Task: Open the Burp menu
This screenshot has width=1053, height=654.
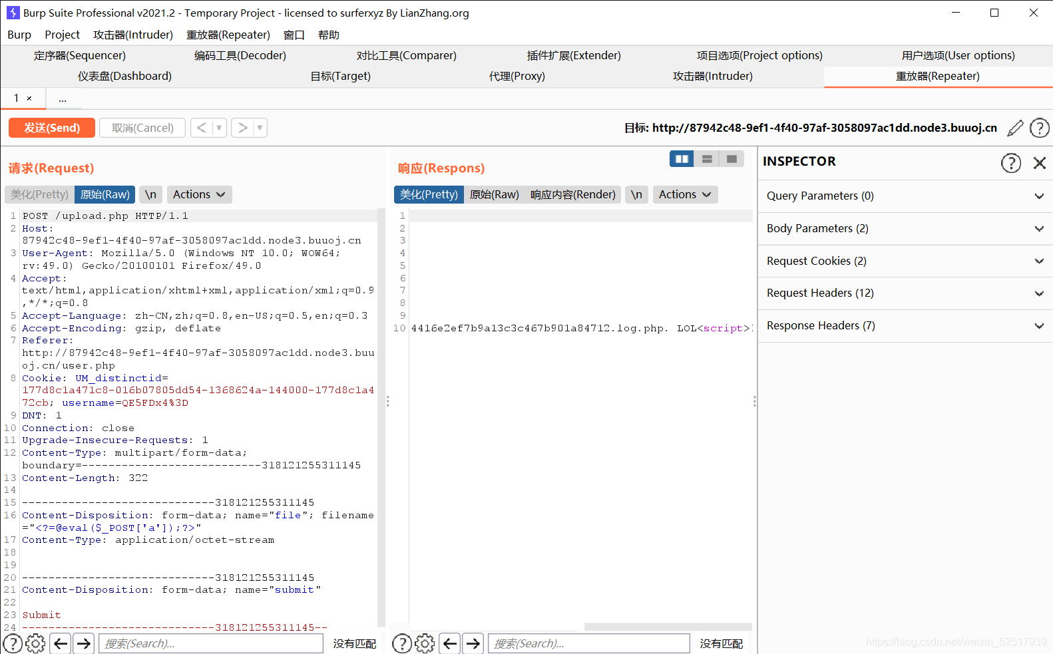Action: pyautogui.click(x=19, y=35)
